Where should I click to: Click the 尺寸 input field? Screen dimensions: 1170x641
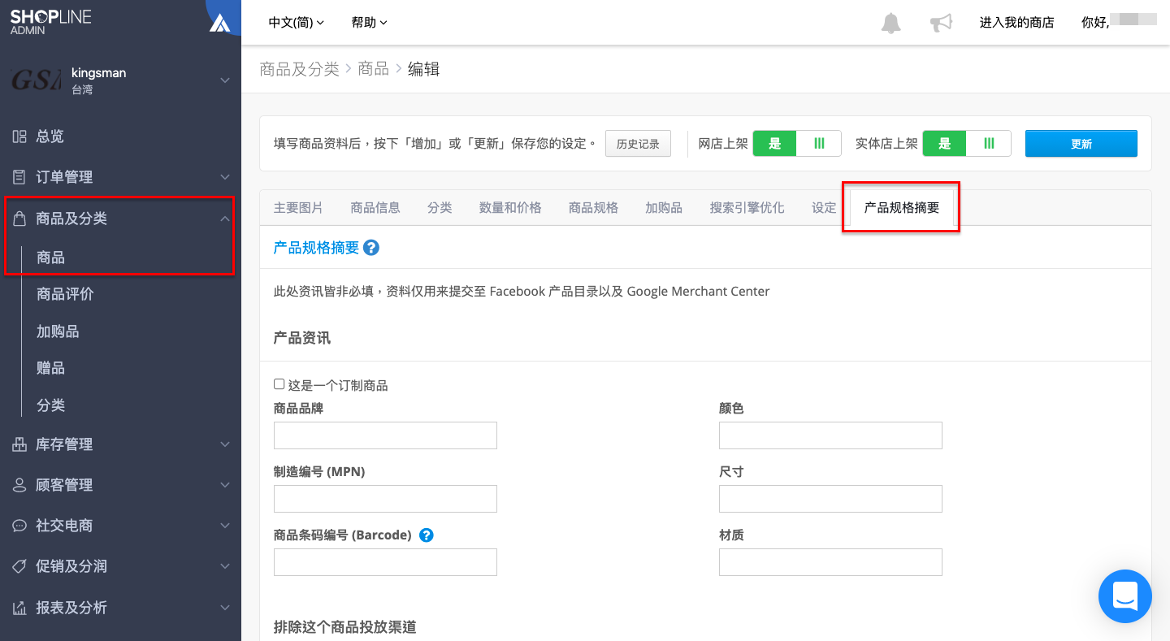pos(830,499)
